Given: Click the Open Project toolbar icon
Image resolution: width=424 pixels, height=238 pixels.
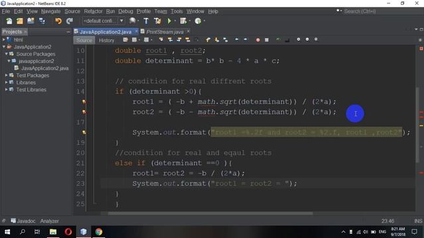Looking at the screenshot, I should (x=30, y=21).
